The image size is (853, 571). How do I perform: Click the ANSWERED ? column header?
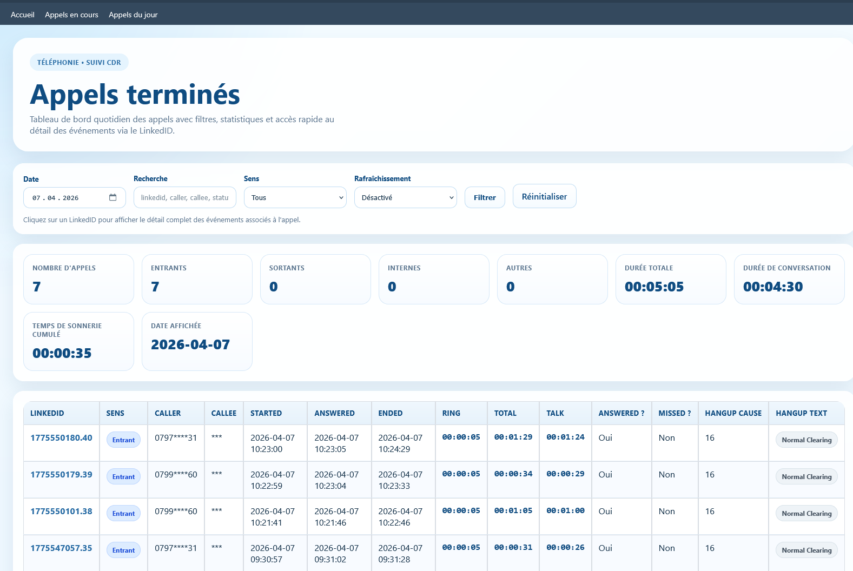pyautogui.click(x=622, y=413)
